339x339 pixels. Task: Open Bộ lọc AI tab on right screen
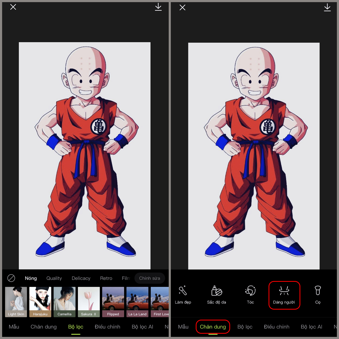(311, 327)
